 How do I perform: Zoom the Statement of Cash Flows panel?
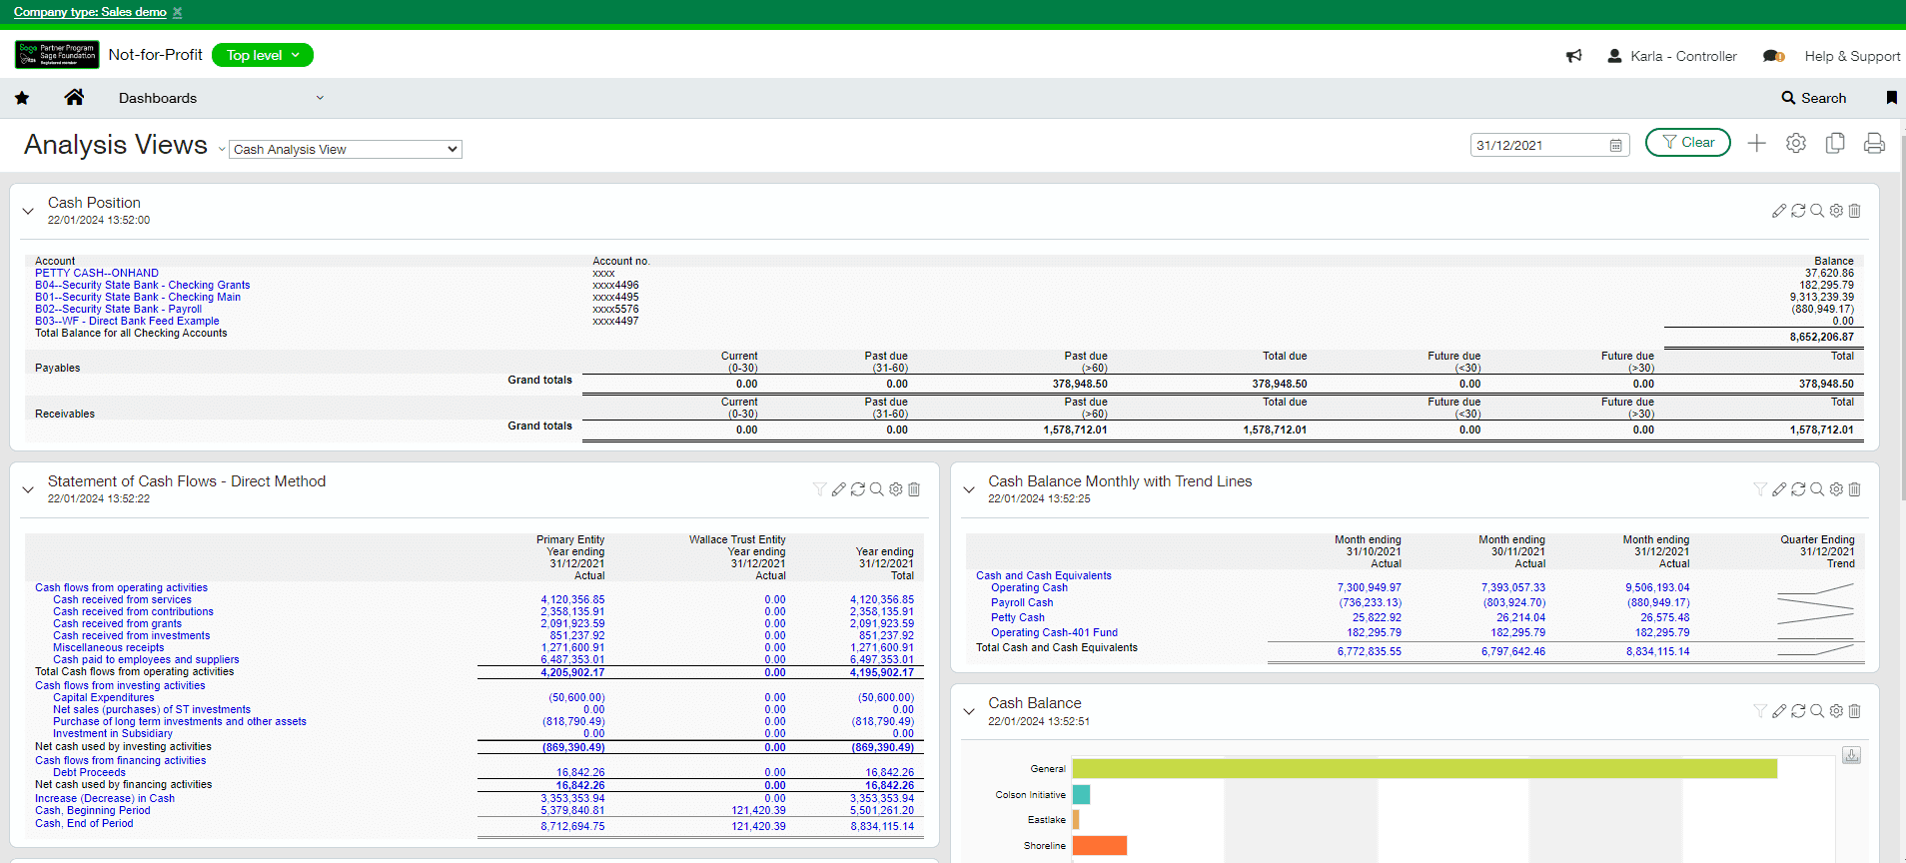pyautogui.click(x=876, y=489)
